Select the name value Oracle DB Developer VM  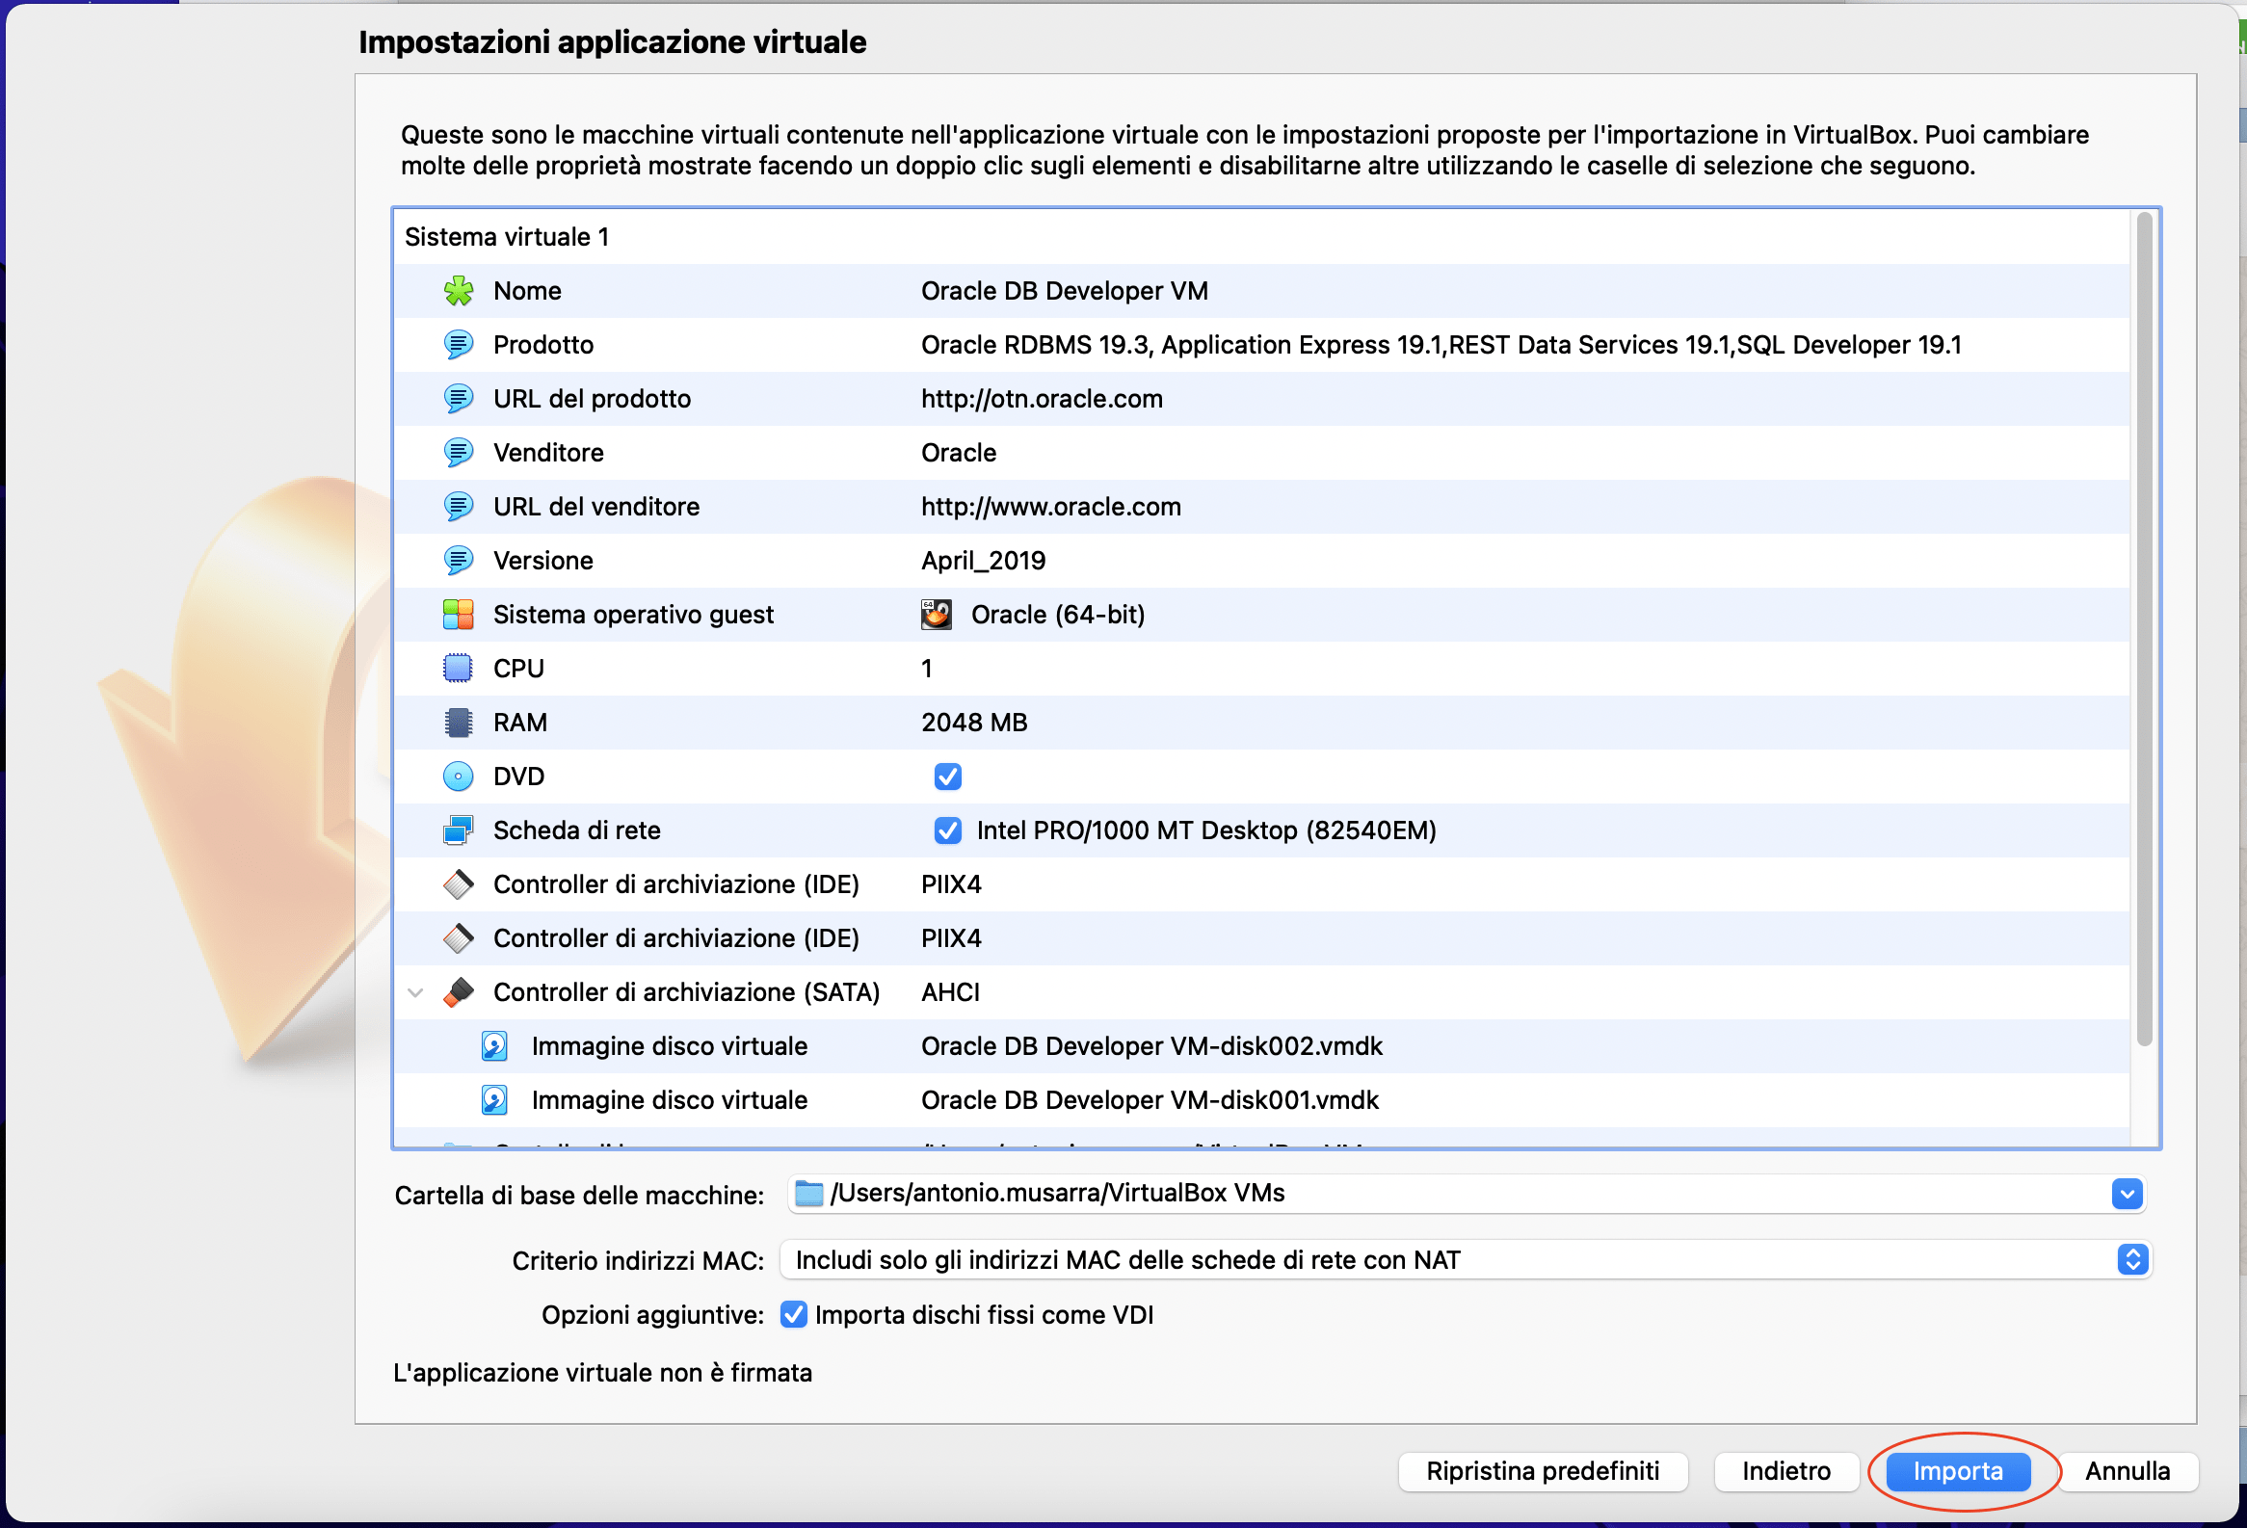point(1065,291)
